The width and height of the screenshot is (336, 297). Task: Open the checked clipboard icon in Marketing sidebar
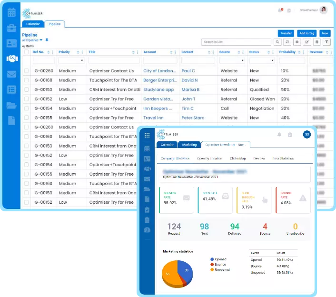[147, 209]
